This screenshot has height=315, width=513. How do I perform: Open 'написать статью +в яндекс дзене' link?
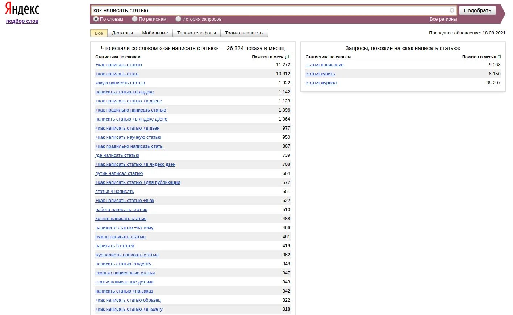point(131,119)
